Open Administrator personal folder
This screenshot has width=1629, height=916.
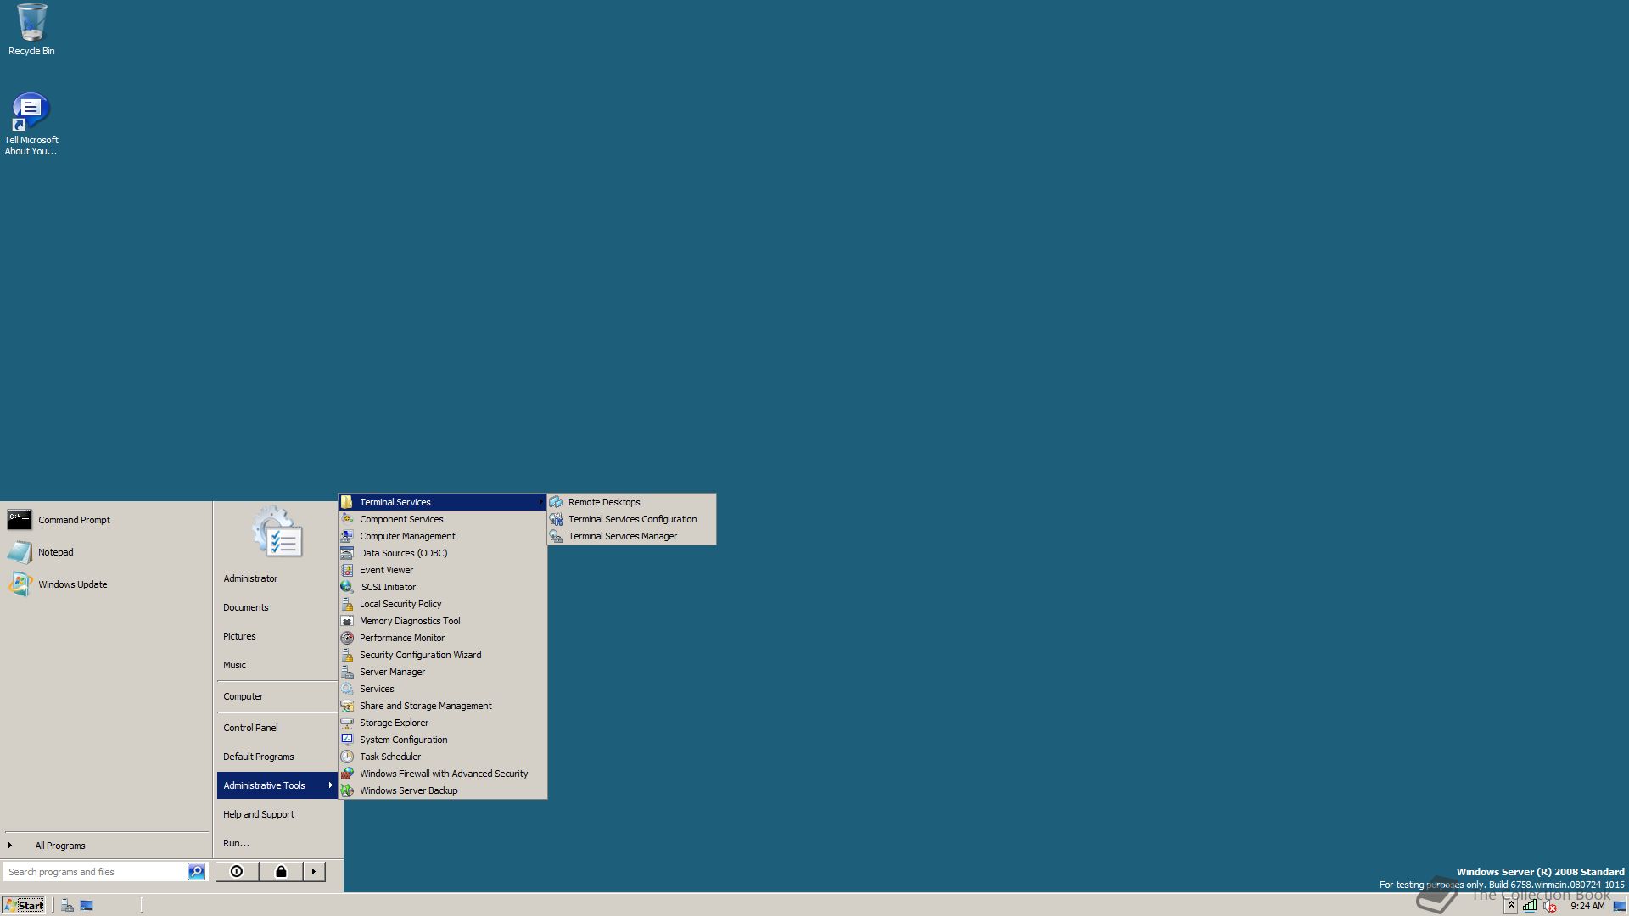pyautogui.click(x=250, y=578)
